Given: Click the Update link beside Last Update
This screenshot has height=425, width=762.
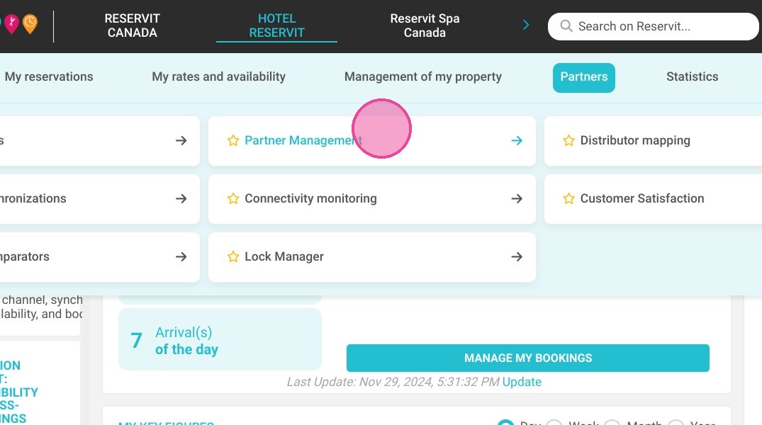Looking at the screenshot, I should 522,382.
